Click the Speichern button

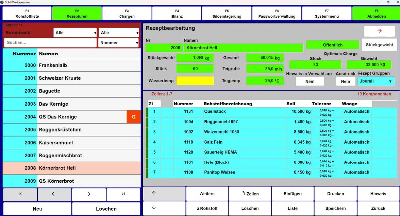(335, 209)
